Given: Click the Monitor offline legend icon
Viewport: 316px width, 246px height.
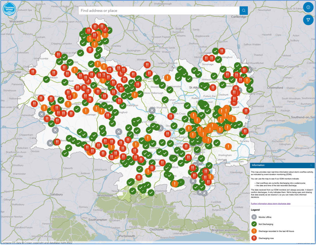Looking at the screenshot, I should (x=254, y=217).
